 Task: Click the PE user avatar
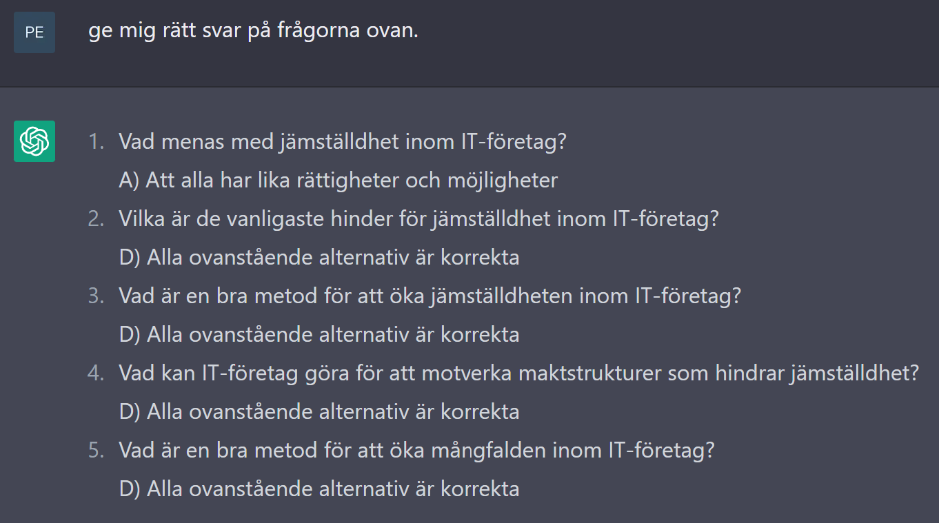[x=34, y=32]
